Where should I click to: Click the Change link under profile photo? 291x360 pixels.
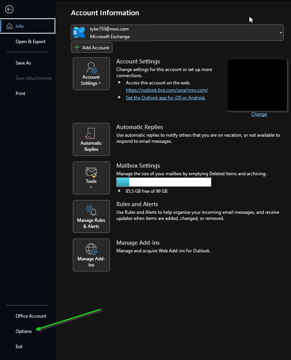(x=259, y=114)
